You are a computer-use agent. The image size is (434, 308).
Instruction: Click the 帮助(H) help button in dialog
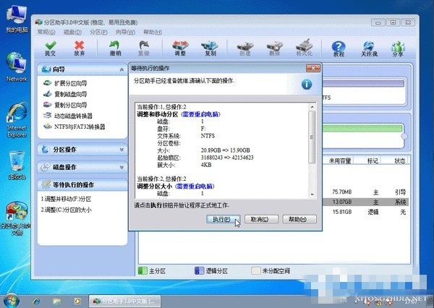point(299,219)
